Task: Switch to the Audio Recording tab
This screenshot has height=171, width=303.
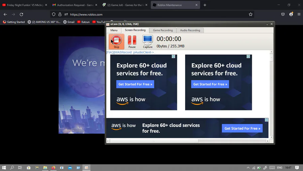Action: pyautogui.click(x=190, y=30)
